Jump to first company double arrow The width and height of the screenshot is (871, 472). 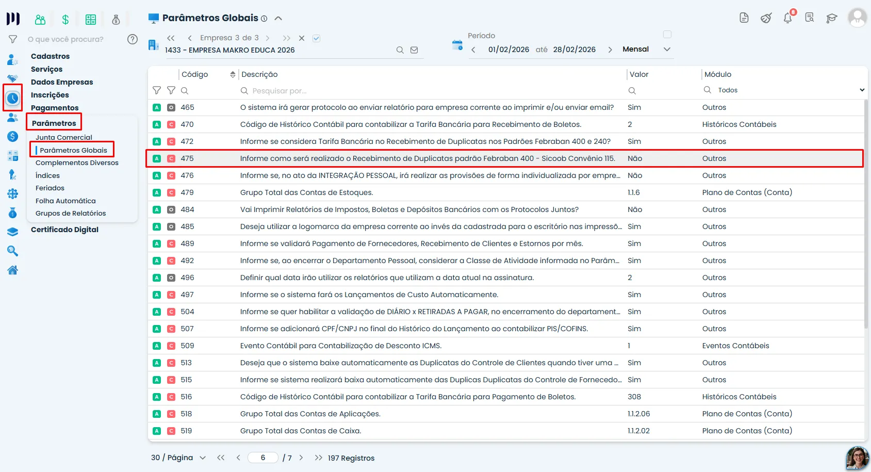(x=171, y=38)
